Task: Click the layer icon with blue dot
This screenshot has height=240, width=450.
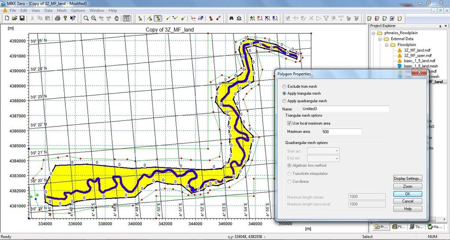Action: (392, 18)
